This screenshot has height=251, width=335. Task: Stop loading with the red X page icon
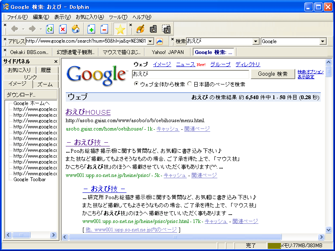pos(63,29)
